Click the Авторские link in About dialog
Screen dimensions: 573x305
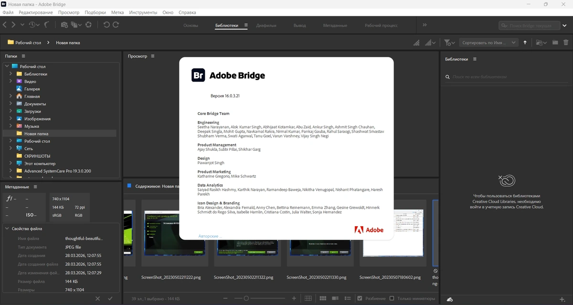(210, 236)
